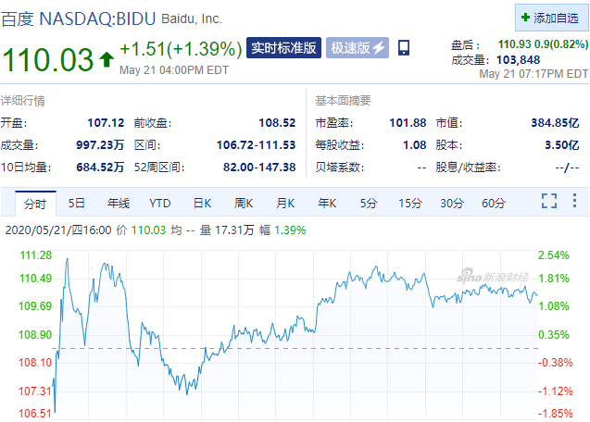Click the -1.85% right-axis label
The height and width of the screenshot is (422, 590).
point(556,414)
